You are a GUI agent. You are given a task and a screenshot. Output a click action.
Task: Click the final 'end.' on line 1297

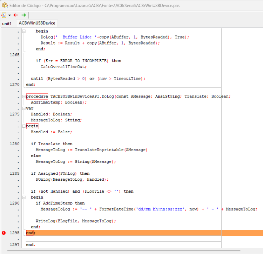31,245
